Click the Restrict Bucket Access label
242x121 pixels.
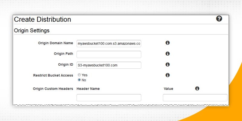point(53,75)
